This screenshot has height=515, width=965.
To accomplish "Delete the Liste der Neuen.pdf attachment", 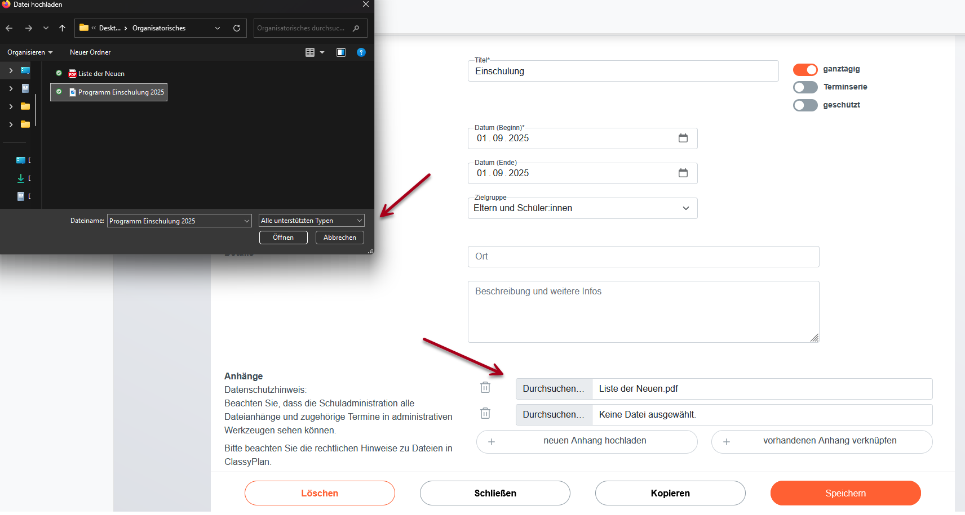I will [x=485, y=388].
